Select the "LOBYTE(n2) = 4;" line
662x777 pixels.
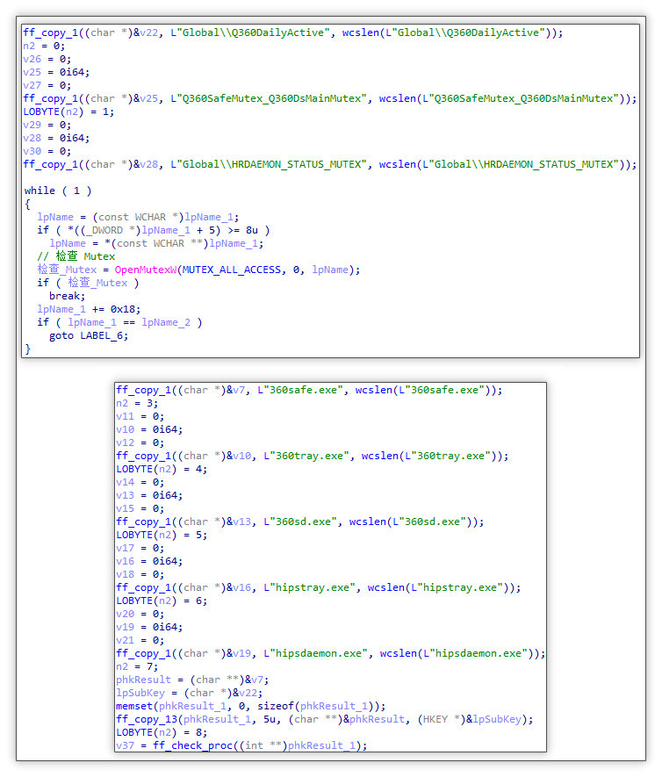(x=162, y=469)
